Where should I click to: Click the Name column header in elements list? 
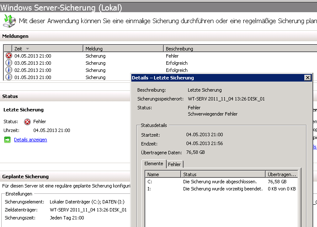click(163, 174)
